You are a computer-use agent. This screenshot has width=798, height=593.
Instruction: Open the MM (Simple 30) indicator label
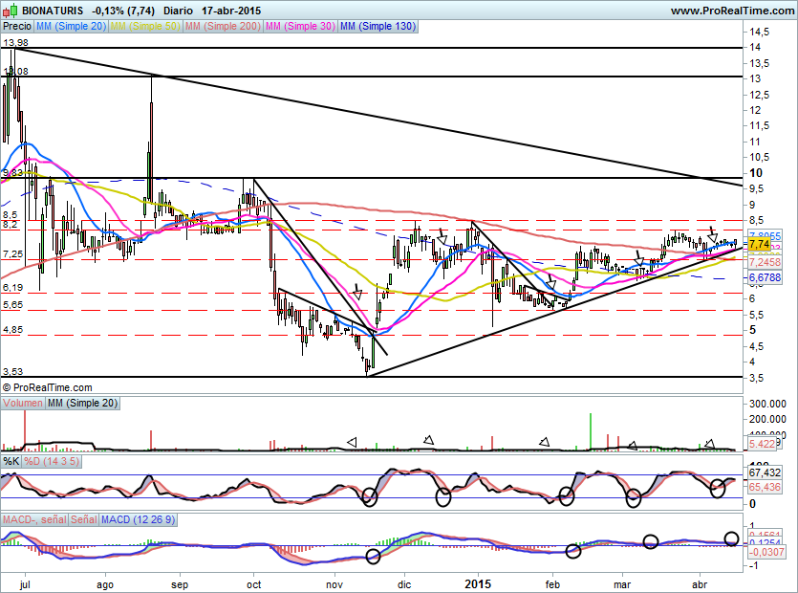tap(300, 26)
